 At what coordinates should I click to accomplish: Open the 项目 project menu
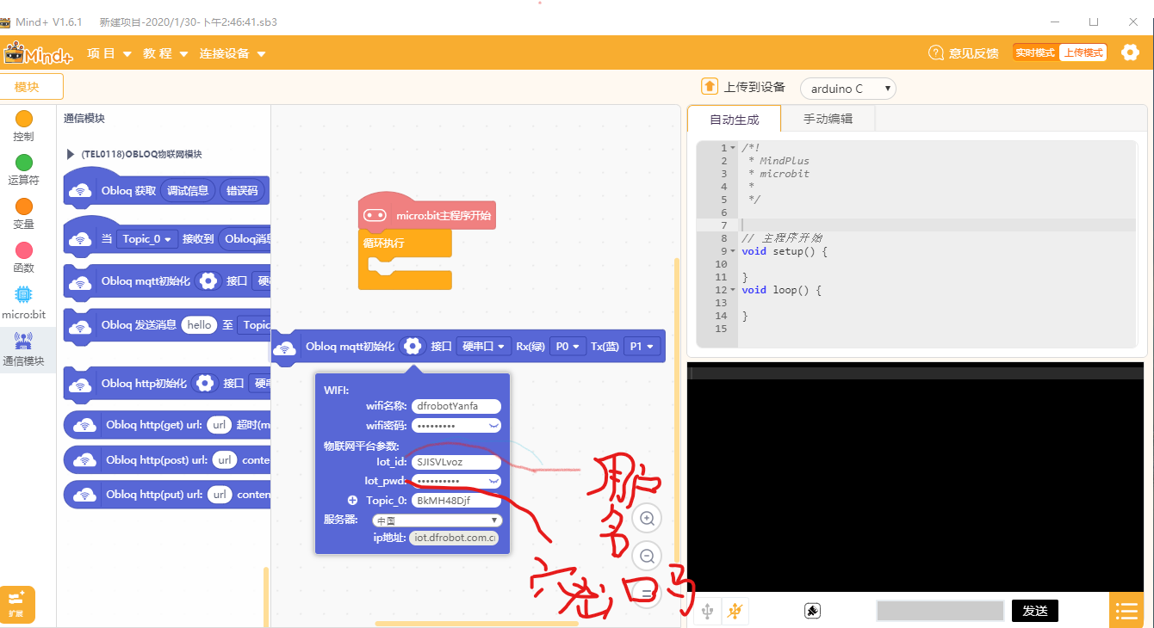click(109, 53)
